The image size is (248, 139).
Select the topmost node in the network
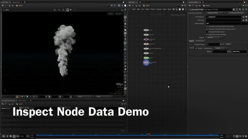(x=146, y=30)
